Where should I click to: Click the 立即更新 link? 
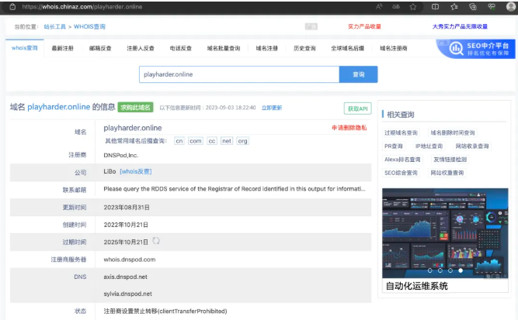[x=272, y=108]
